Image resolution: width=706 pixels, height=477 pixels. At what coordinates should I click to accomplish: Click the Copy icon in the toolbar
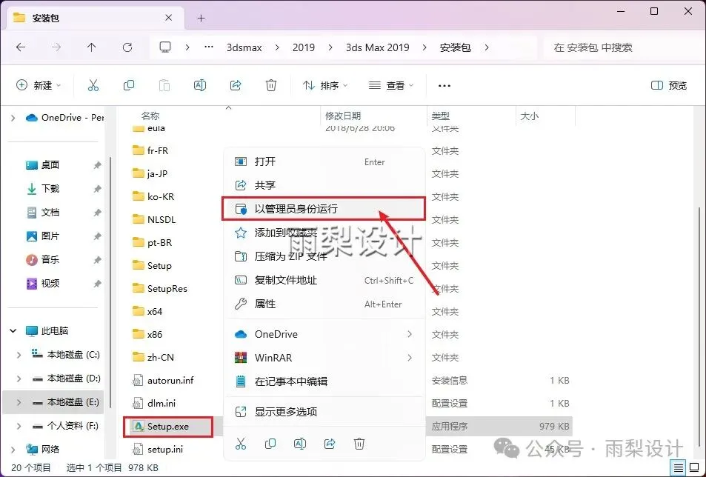(x=129, y=85)
